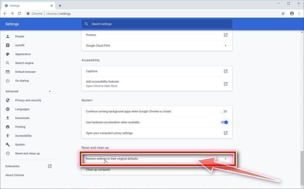Image resolution: width=304 pixels, height=189 pixels.
Task: Click 'Open Chrome Web Store' subtext
Action: coord(102,86)
